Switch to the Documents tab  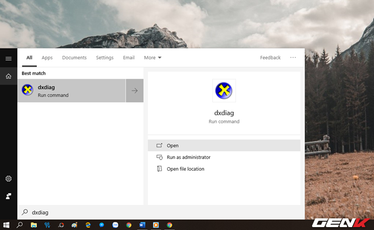coord(74,58)
